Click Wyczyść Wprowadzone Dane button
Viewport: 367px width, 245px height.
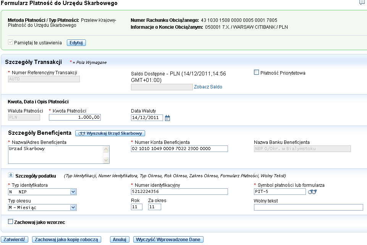click(x=168, y=239)
